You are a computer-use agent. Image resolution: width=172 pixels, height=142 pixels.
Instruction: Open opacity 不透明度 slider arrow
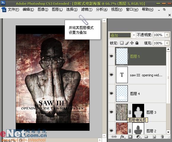point(167,35)
